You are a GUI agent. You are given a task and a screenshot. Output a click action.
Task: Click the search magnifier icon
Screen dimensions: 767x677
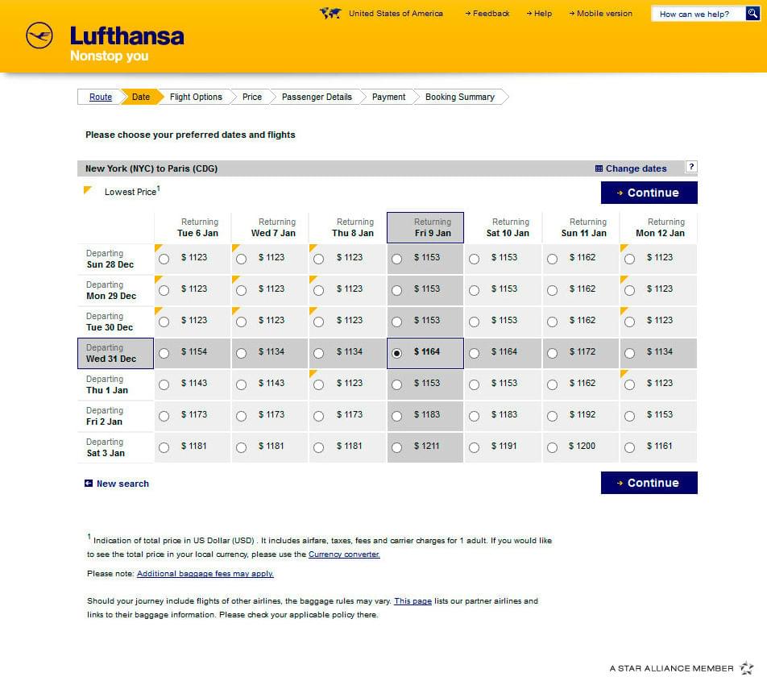point(752,13)
